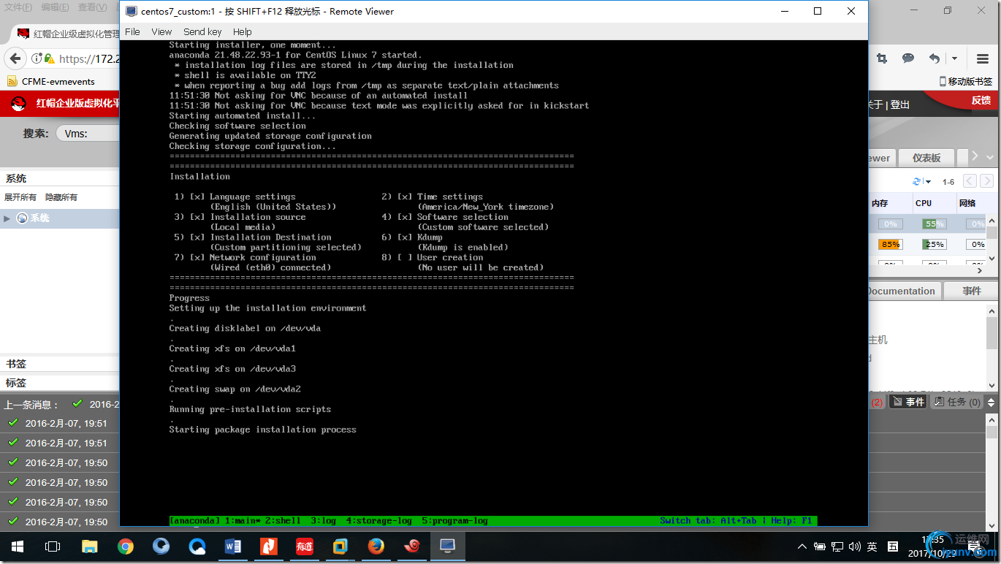The image size is (1001, 564).
Task: Click the Vms: search field
Action: pyautogui.click(x=89, y=133)
